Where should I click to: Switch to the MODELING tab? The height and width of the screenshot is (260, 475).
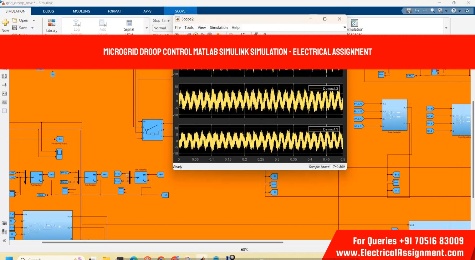coord(81,11)
